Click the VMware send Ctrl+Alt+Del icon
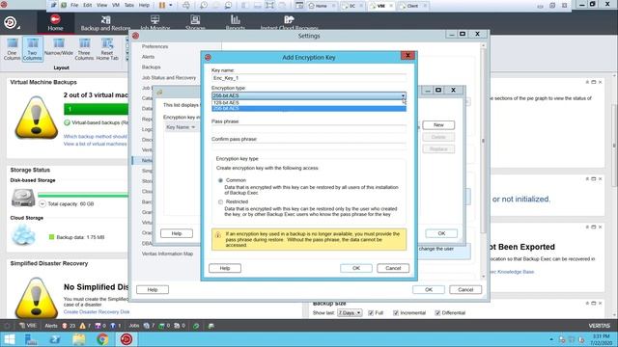This screenshot has height=347, width=618. (186, 6)
